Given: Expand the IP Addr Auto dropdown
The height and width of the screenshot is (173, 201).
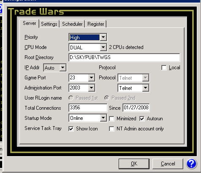Looking at the screenshot, I should 63,68.
